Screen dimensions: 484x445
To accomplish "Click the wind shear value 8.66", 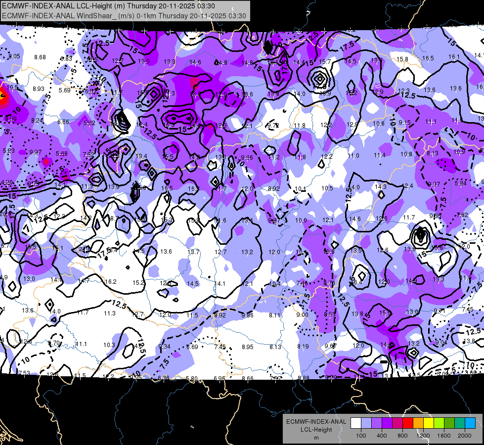I will point(248,378).
